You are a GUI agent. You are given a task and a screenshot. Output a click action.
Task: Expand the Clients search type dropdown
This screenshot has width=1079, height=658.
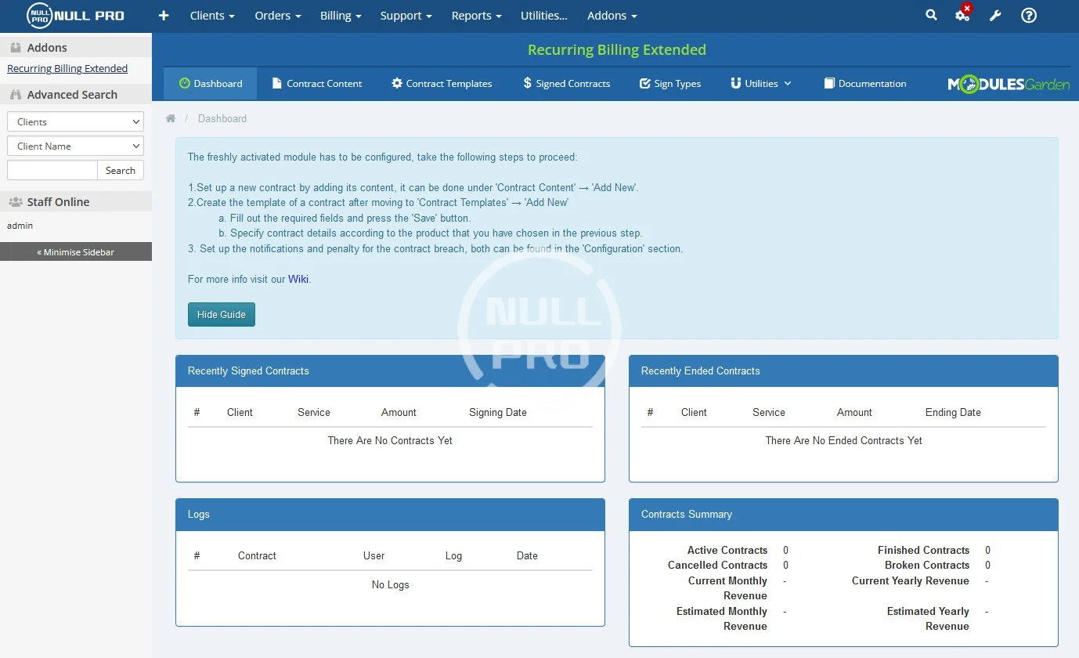click(75, 122)
